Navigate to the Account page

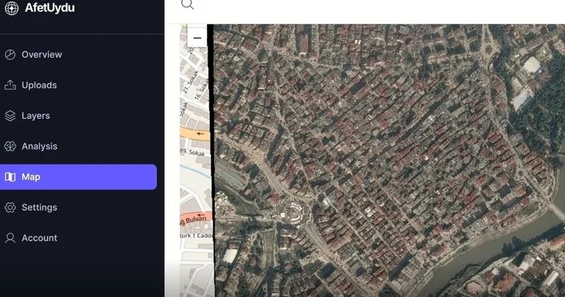pos(40,238)
